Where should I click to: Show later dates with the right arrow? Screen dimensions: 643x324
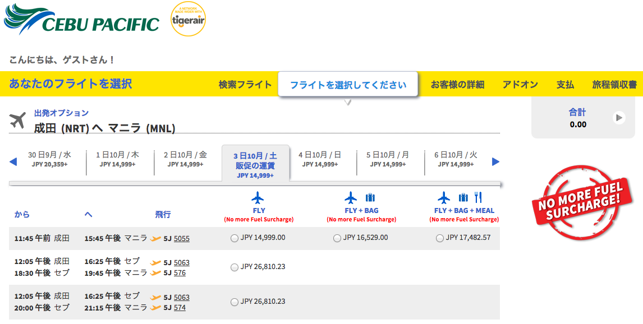click(x=495, y=161)
